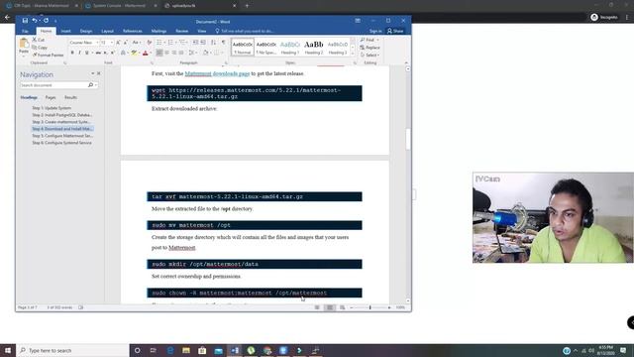Toggle Underline formatting
This screenshot has height=357, width=634.
pyautogui.click(x=87, y=53)
